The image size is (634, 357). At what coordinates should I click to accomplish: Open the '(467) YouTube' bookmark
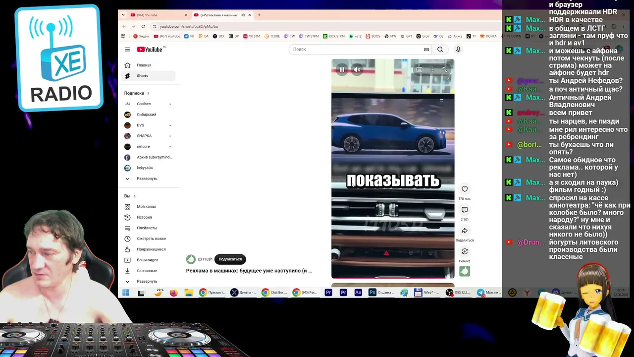[x=167, y=36]
